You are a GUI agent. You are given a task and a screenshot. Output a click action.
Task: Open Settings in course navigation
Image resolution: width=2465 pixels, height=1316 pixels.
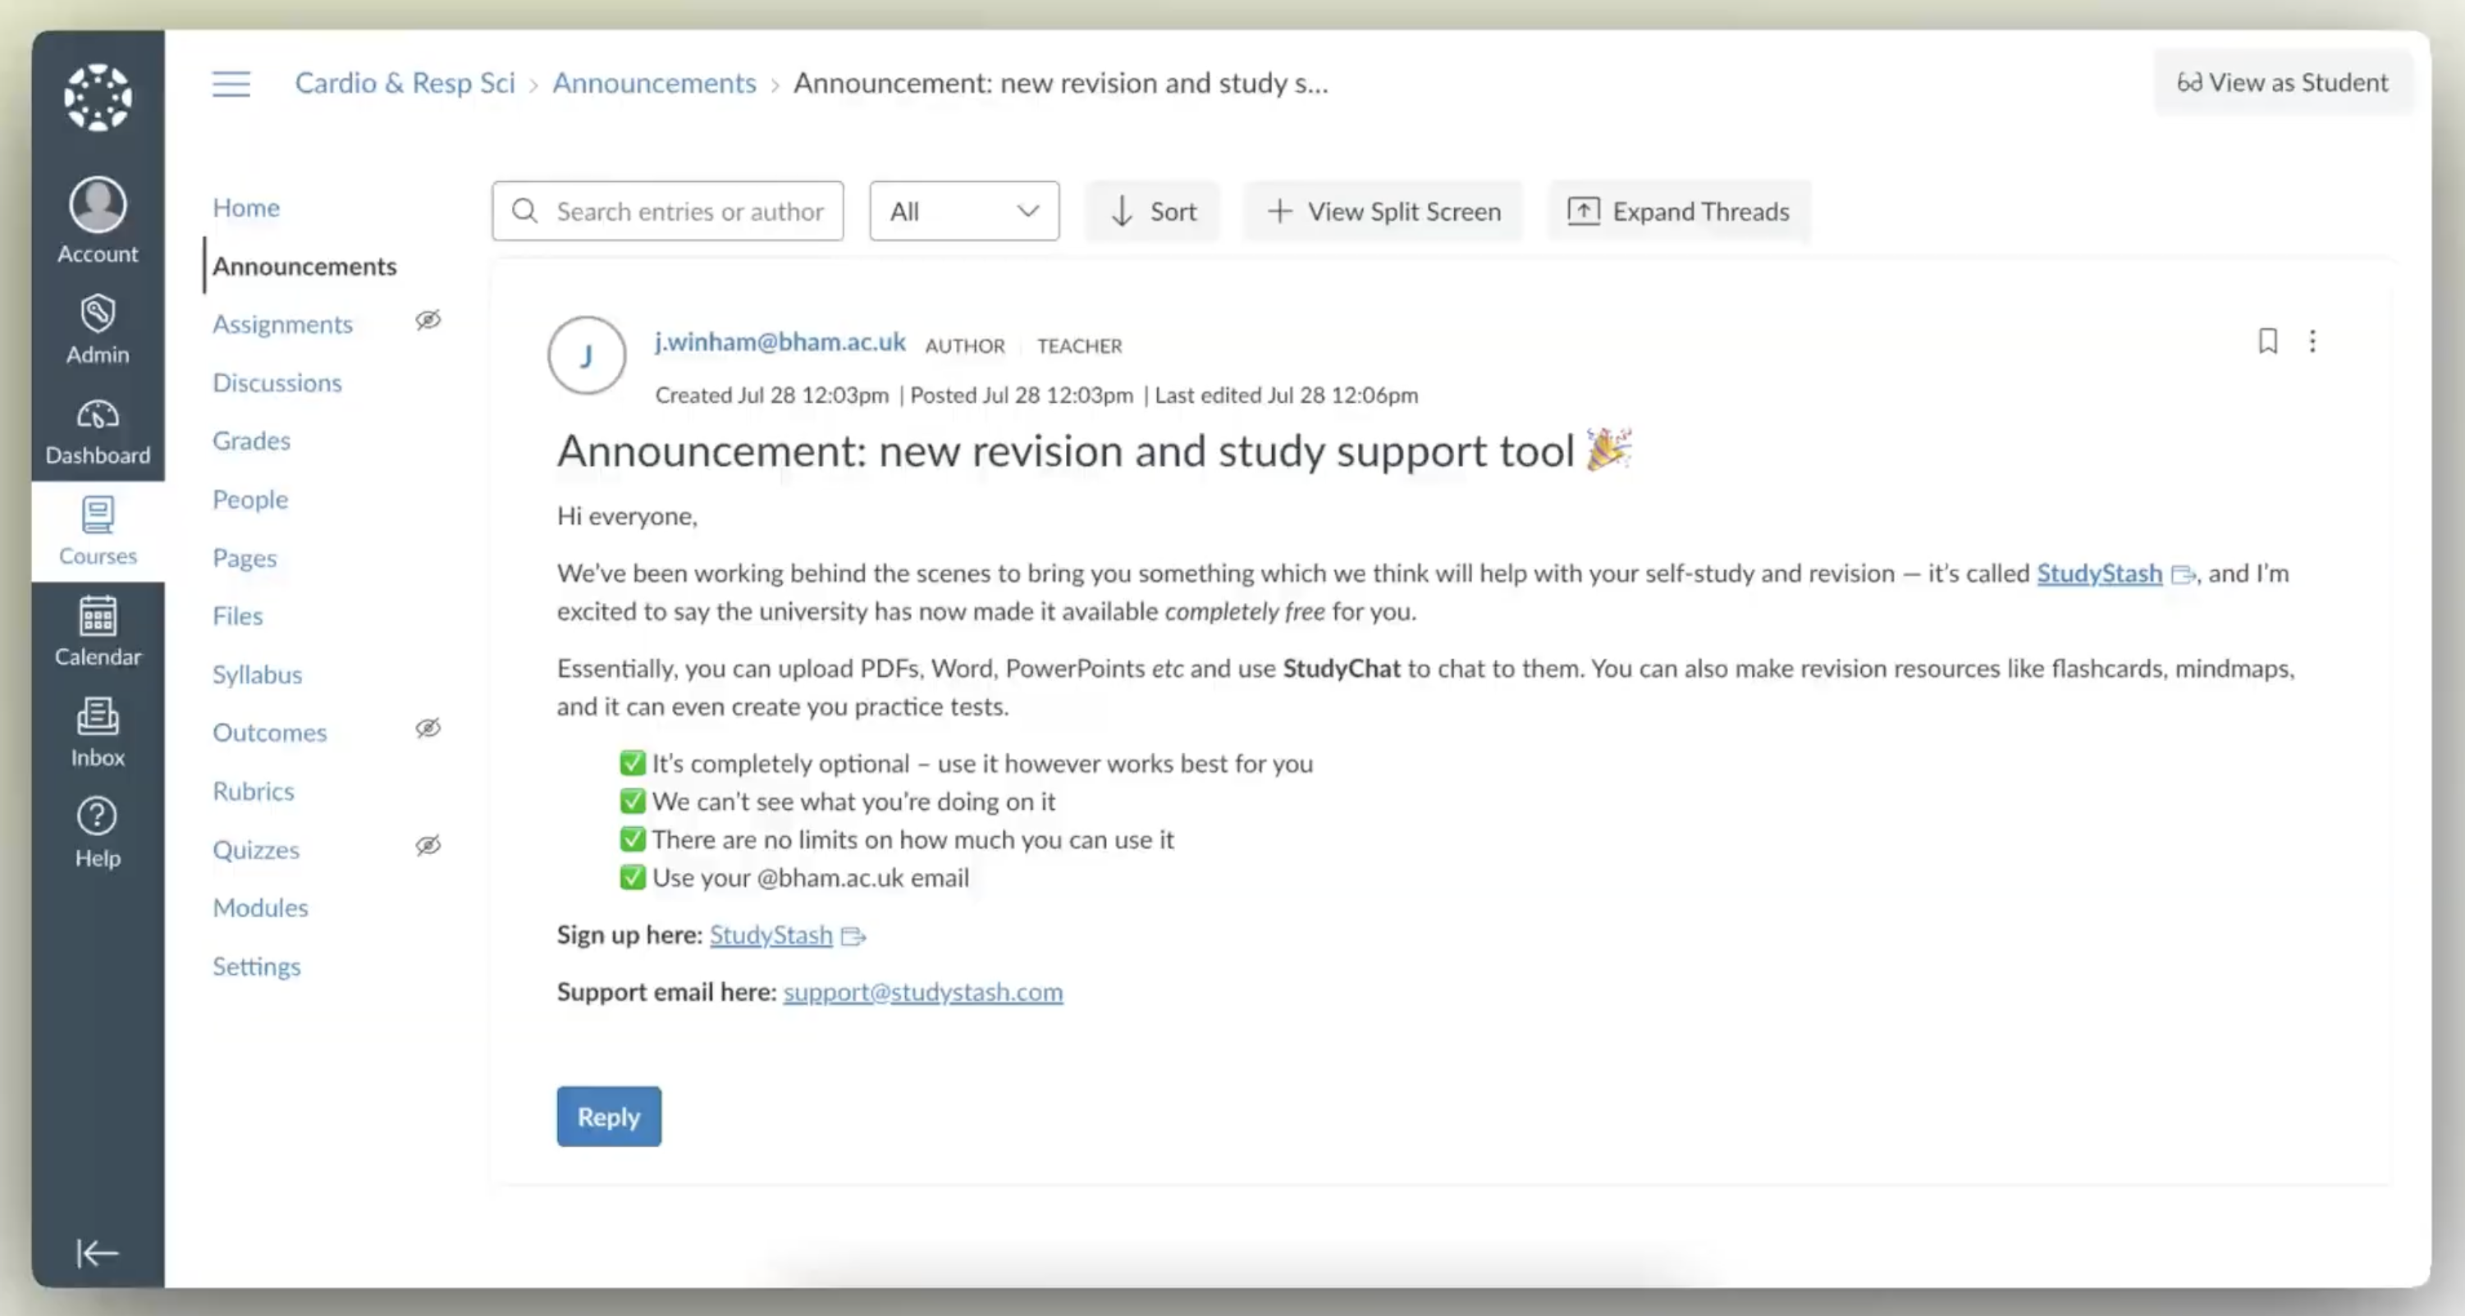coord(257,966)
